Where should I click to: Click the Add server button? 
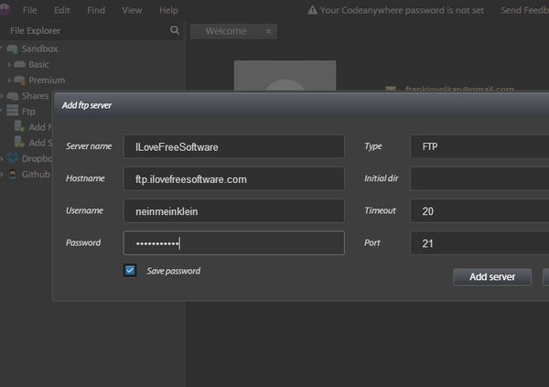point(491,276)
